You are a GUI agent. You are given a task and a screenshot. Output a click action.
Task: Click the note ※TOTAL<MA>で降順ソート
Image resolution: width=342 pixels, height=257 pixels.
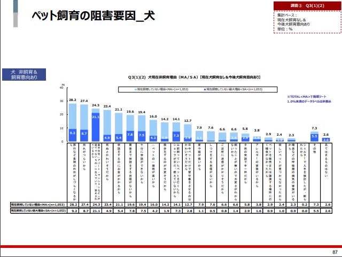coord(307,97)
